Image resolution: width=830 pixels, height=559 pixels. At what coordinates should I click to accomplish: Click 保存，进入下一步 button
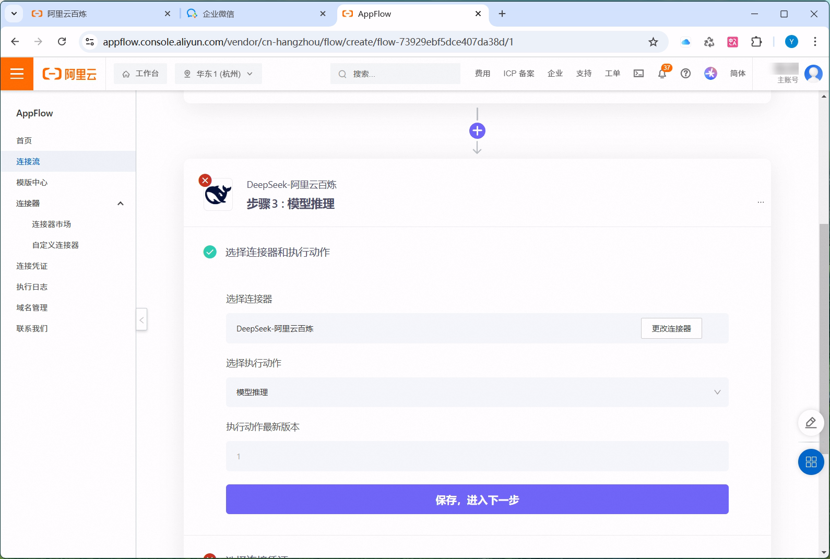tap(477, 499)
